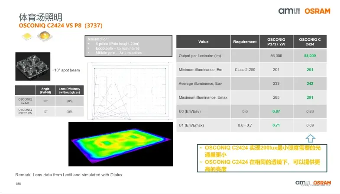Click the Value column header
Screen dimensions: 340x194
[x=204, y=42]
